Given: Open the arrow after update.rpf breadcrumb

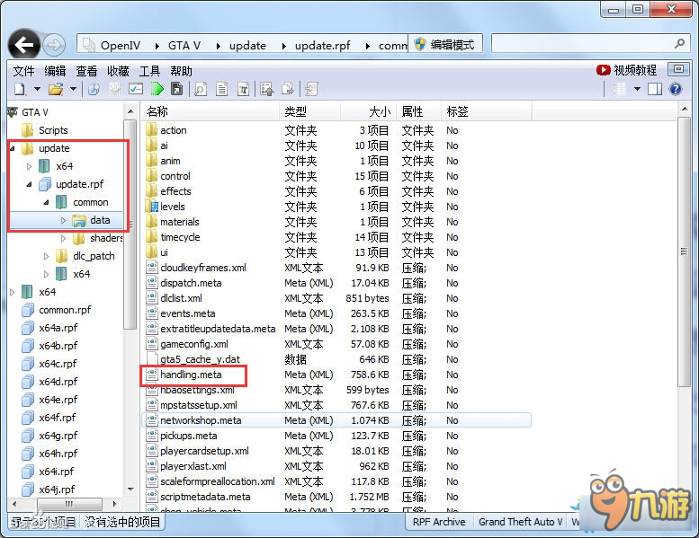Looking at the screenshot, I should [x=367, y=46].
